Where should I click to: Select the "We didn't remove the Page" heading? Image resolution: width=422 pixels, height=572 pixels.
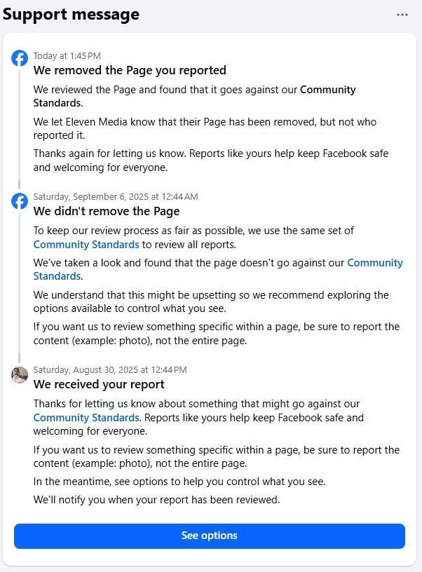click(x=107, y=211)
